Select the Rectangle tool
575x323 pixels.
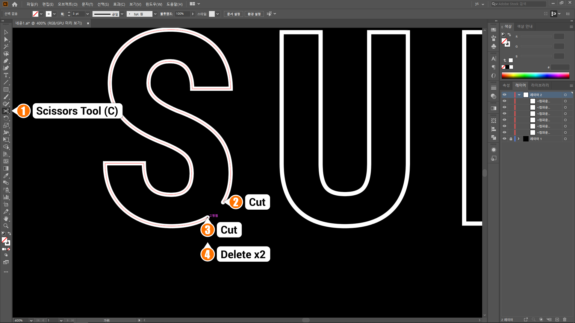6,89
